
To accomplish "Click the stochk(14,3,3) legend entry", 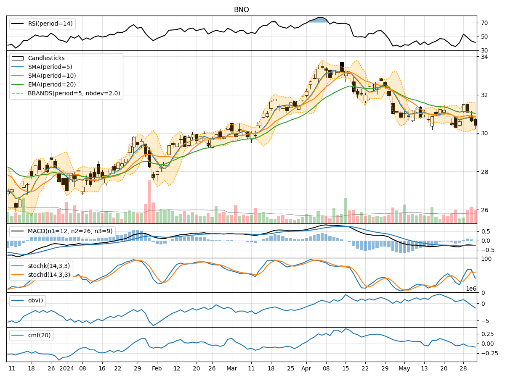I will (48, 266).
